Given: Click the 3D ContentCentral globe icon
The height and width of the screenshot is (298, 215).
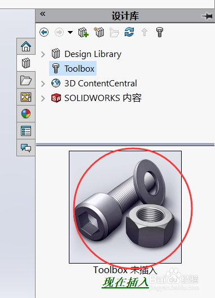Looking at the screenshot, I should click(56, 83).
